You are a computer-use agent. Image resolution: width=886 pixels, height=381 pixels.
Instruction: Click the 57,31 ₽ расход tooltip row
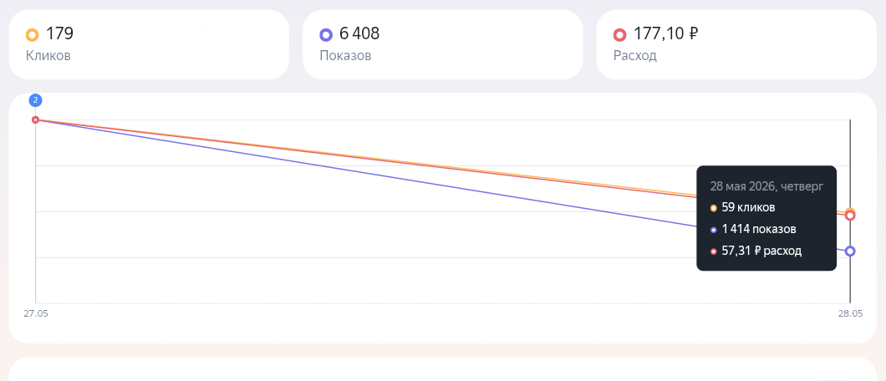(756, 251)
